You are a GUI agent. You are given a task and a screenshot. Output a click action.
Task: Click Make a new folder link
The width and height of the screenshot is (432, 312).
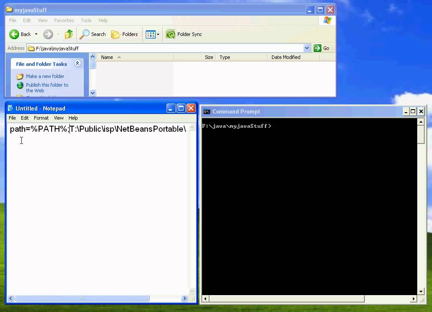tap(45, 76)
